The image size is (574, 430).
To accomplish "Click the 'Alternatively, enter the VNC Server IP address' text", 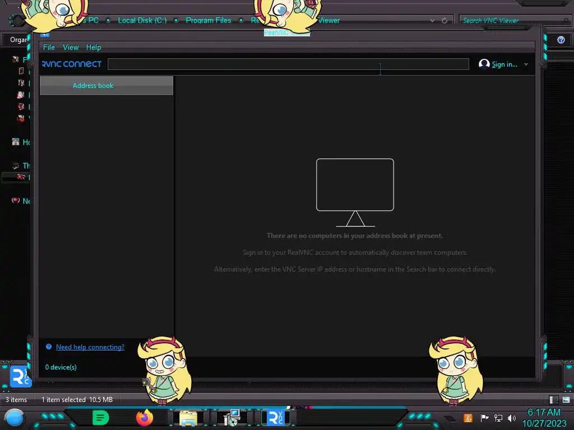I will click(x=355, y=269).
